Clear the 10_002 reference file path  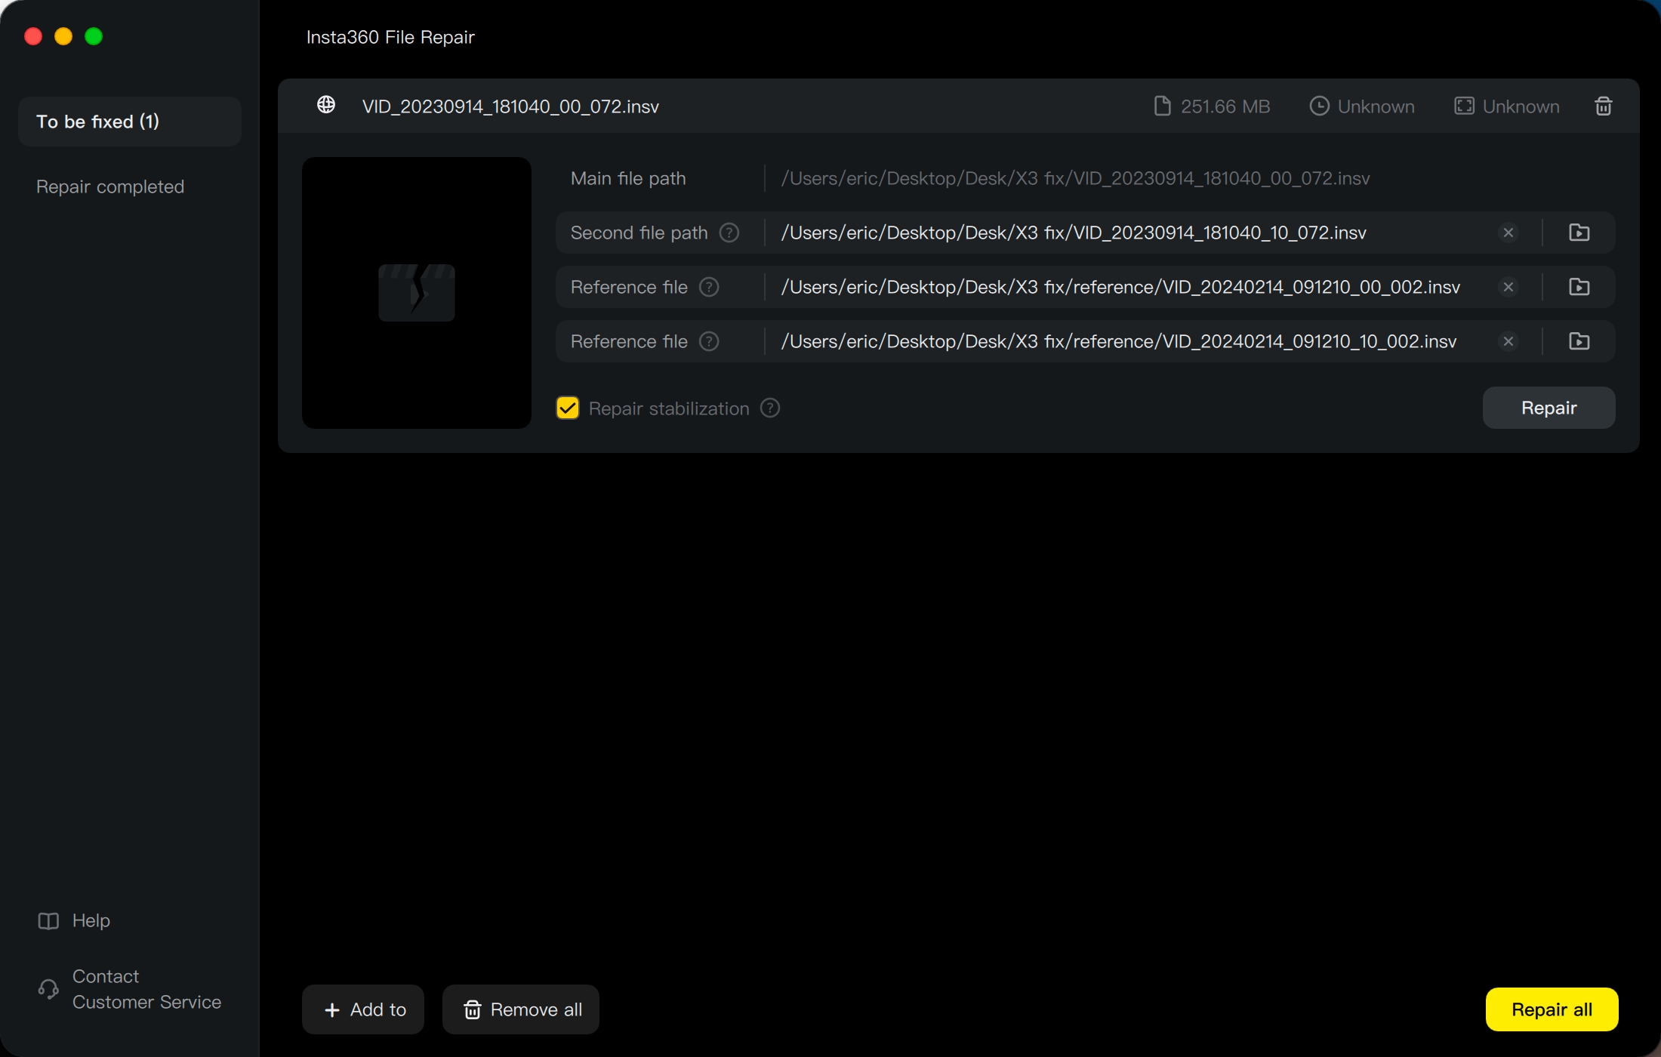click(x=1508, y=341)
